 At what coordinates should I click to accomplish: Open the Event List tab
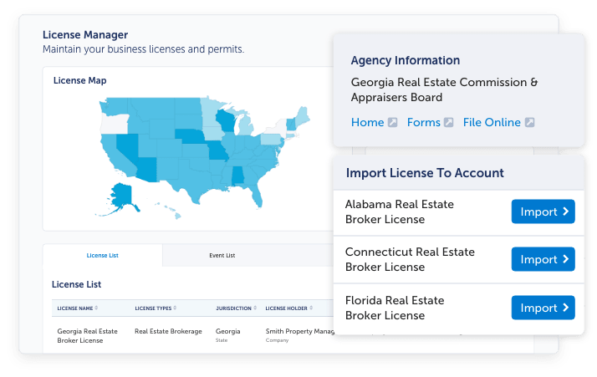pos(222,255)
